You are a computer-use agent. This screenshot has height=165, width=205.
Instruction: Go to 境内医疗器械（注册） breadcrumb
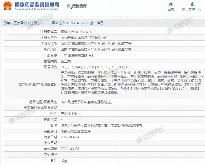[22, 23]
